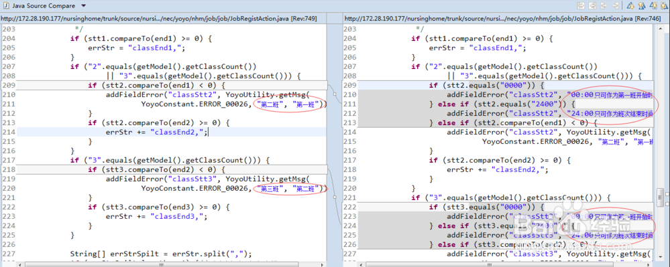Click the right pane vertical scrollbar thumb
Screen dimensions: 670x267
[660, 197]
